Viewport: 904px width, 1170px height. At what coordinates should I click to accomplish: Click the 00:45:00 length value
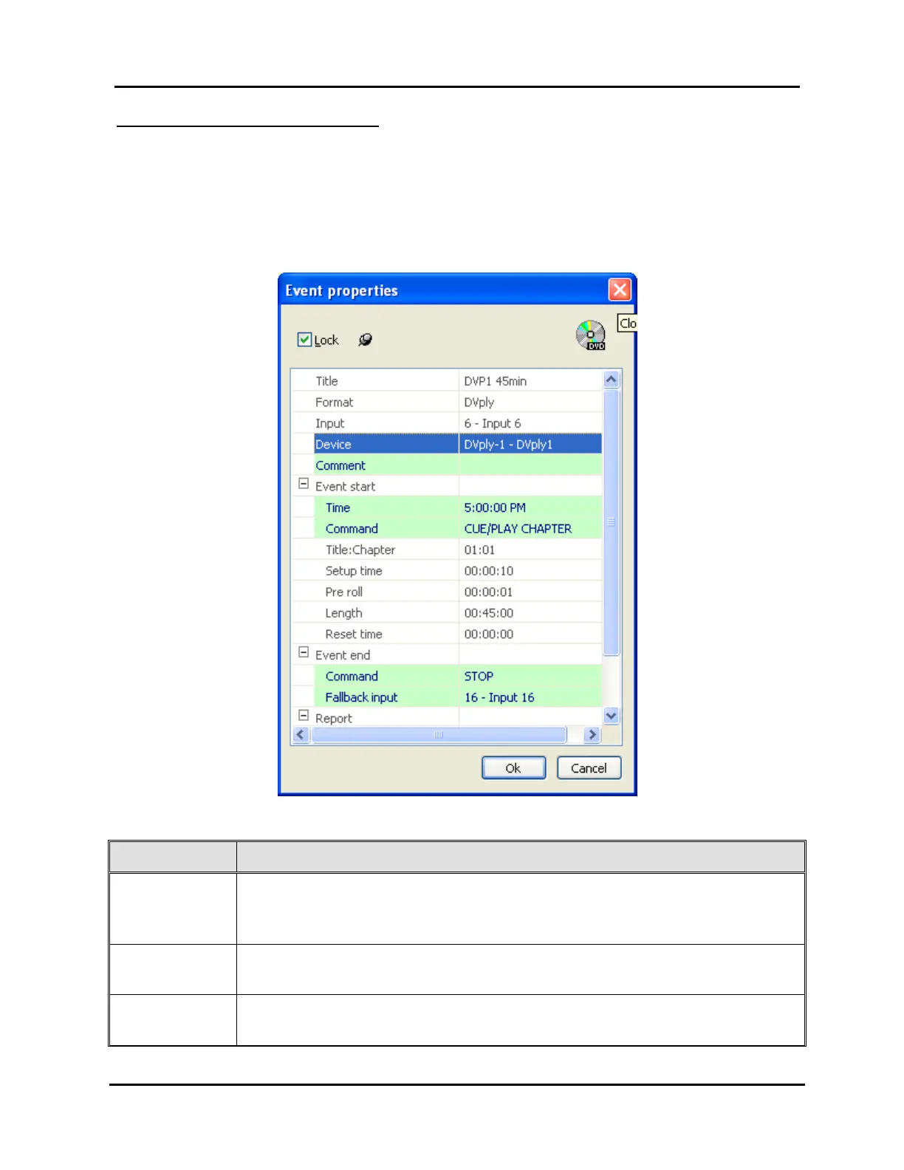488,613
